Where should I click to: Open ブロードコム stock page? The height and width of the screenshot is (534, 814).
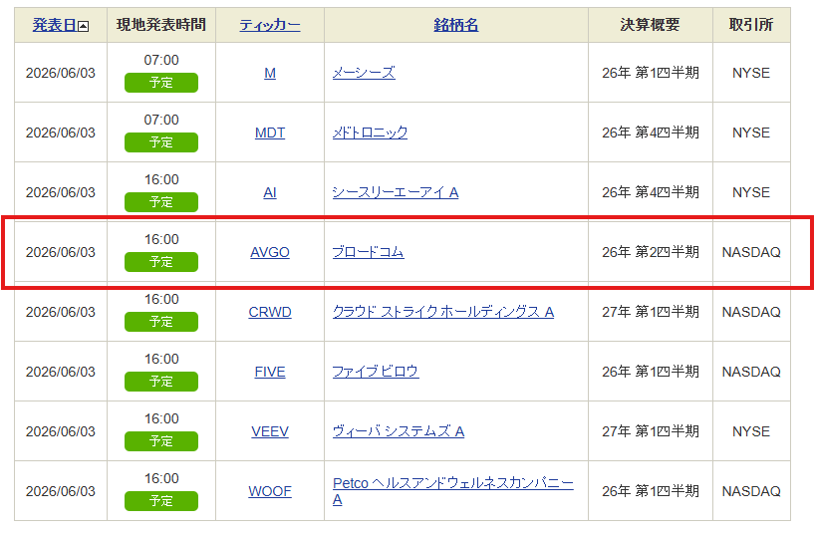[368, 252]
